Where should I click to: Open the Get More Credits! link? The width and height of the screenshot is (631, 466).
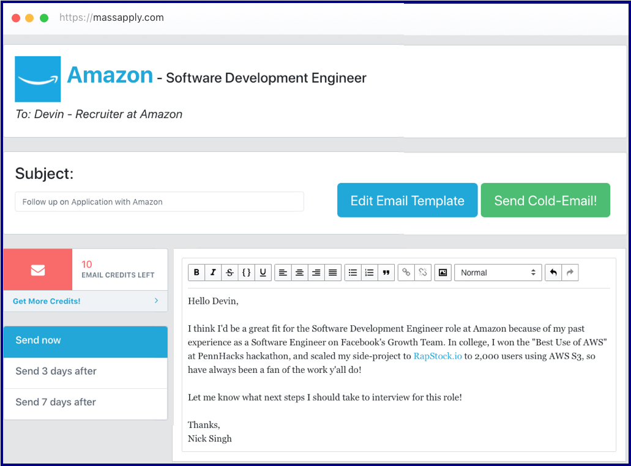tap(47, 301)
